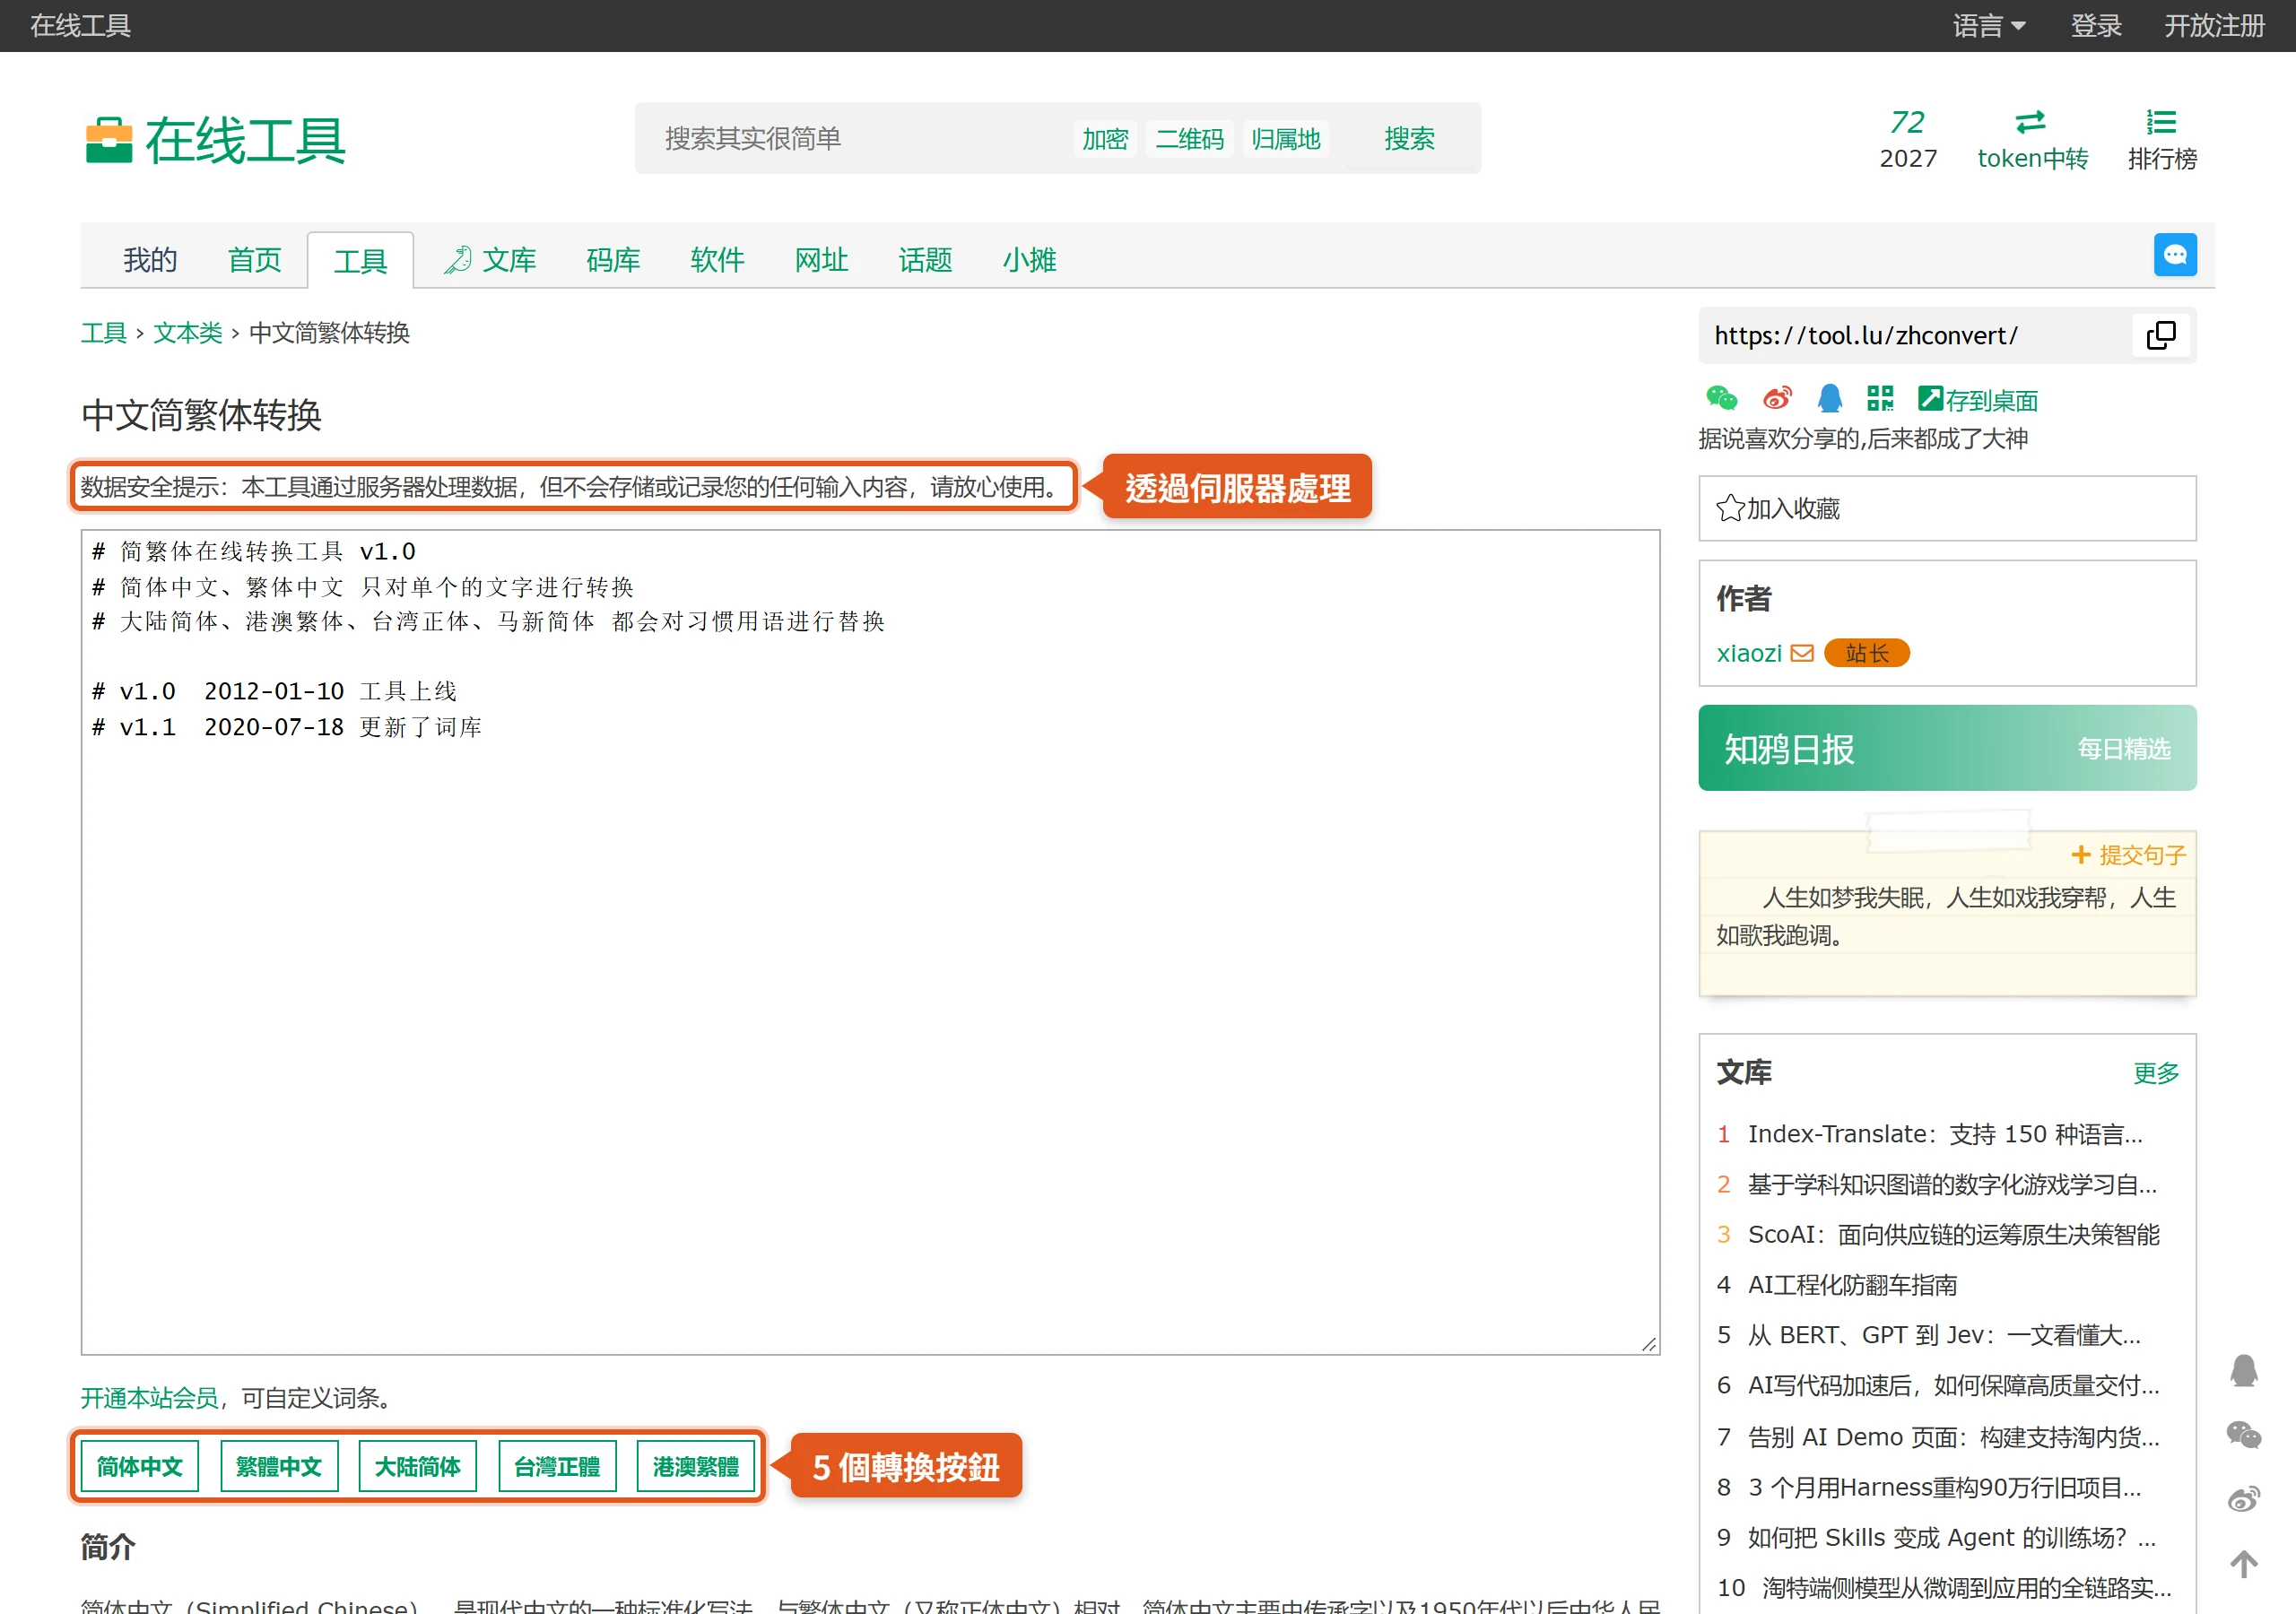Click the 搜索 search button
This screenshot has width=2296, height=1614.
1409,138
